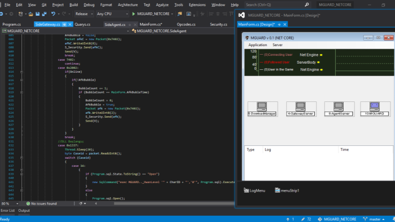Screen dimensions: 395x222
Task: Open the Extensions menu
Action: point(197,5)
